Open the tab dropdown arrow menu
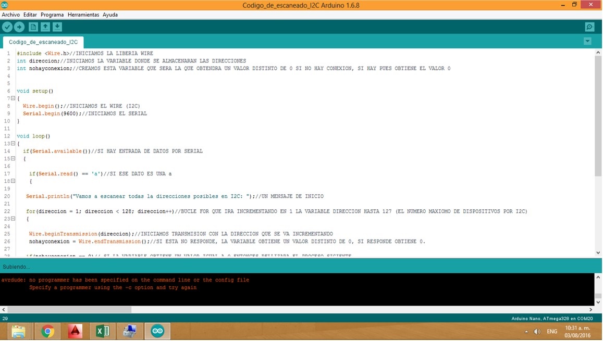 (x=587, y=41)
